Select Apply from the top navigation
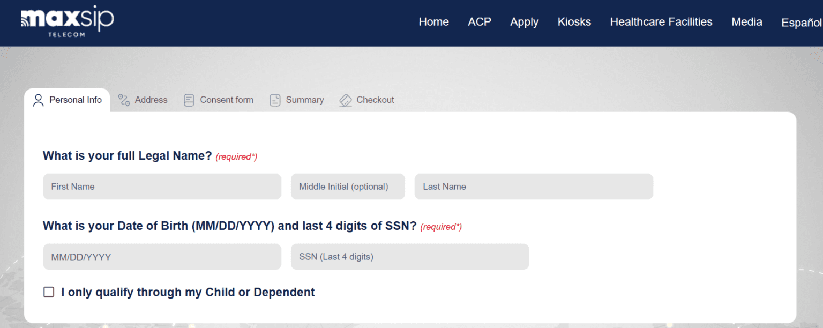 pos(524,22)
